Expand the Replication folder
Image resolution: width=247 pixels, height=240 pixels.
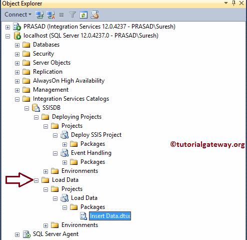17,72
